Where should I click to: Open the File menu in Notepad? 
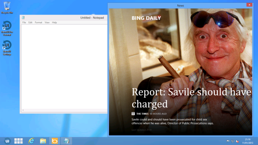24,23
